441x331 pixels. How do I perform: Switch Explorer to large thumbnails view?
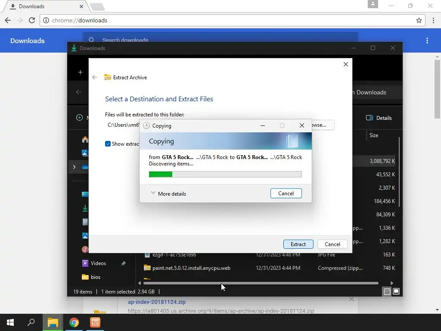pyautogui.click(x=396, y=291)
